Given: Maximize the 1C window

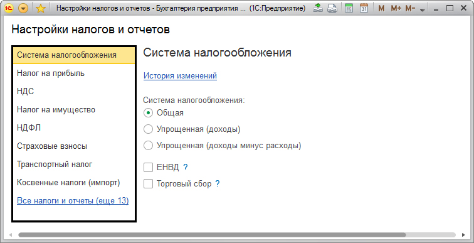Looking at the screenshot, I should point(450,8).
